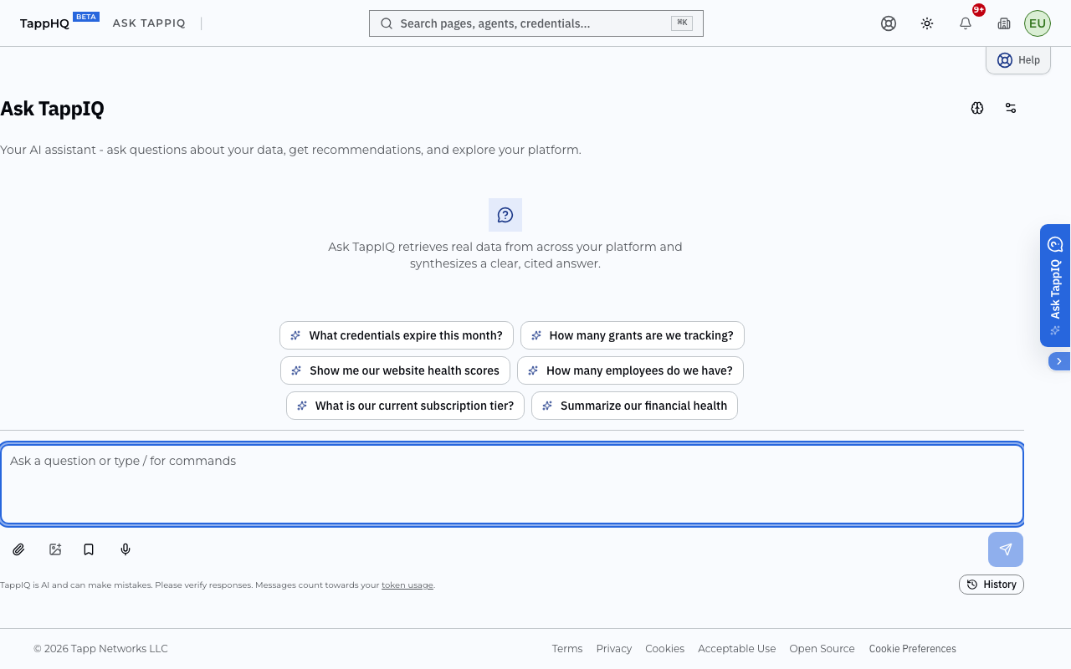Collapse the Ask TappIQ side panel chevron
1071x669 pixels.
(x=1059, y=361)
